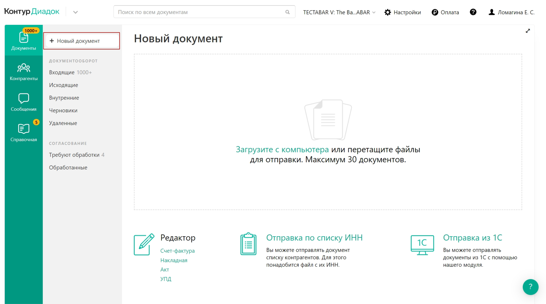The height and width of the screenshot is (304, 546).
Task: Click the help question mark in header
Action: tap(473, 12)
